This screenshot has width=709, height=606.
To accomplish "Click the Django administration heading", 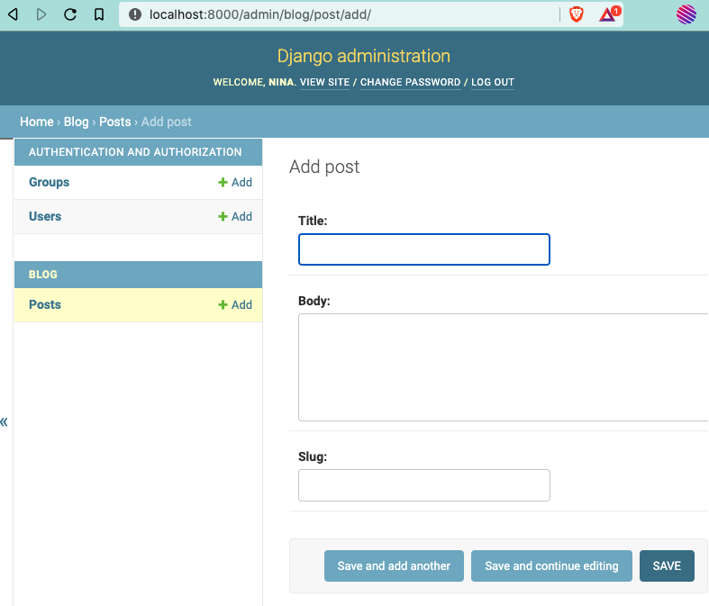I will [x=364, y=56].
